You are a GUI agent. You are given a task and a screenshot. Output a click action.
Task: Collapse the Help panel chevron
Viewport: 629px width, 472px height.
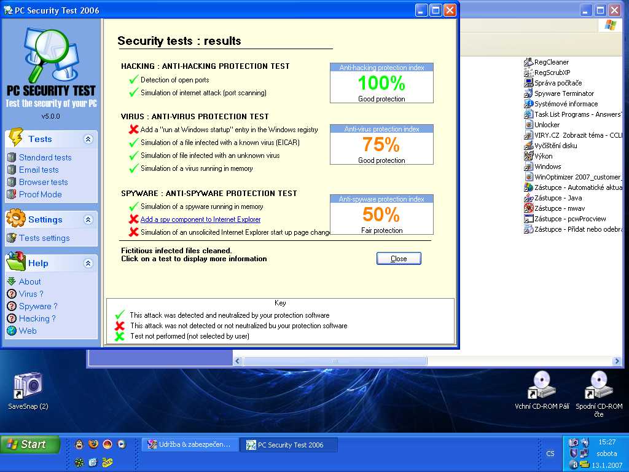(x=88, y=263)
